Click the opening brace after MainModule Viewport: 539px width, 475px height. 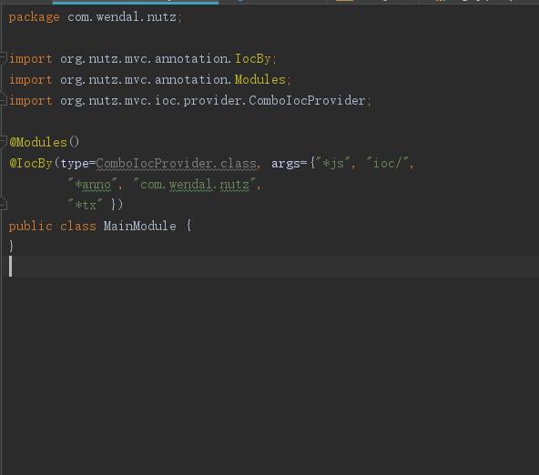(x=188, y=226)
